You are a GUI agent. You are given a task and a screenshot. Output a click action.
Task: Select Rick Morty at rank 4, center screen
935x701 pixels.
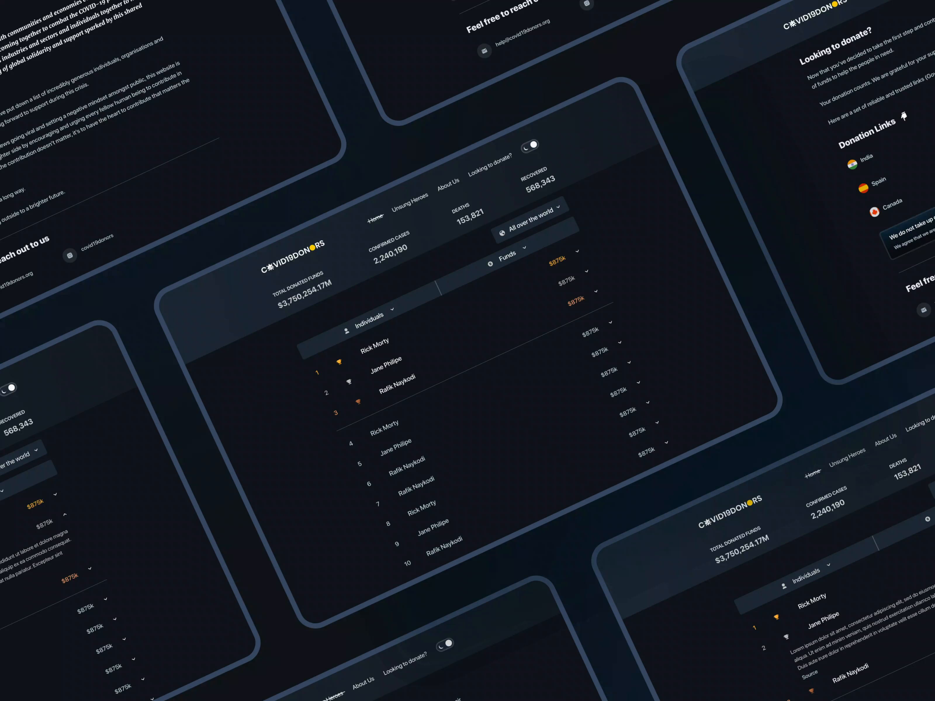click(384, 428)
